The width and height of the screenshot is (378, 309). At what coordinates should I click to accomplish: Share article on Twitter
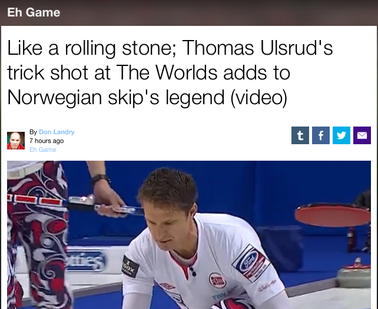pyautogui.click(x=341, y=135)
